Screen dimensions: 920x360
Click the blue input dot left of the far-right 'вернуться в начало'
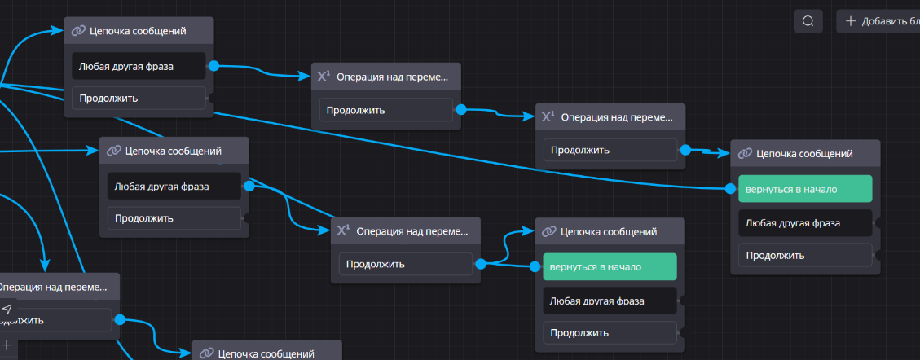[730, 189]
